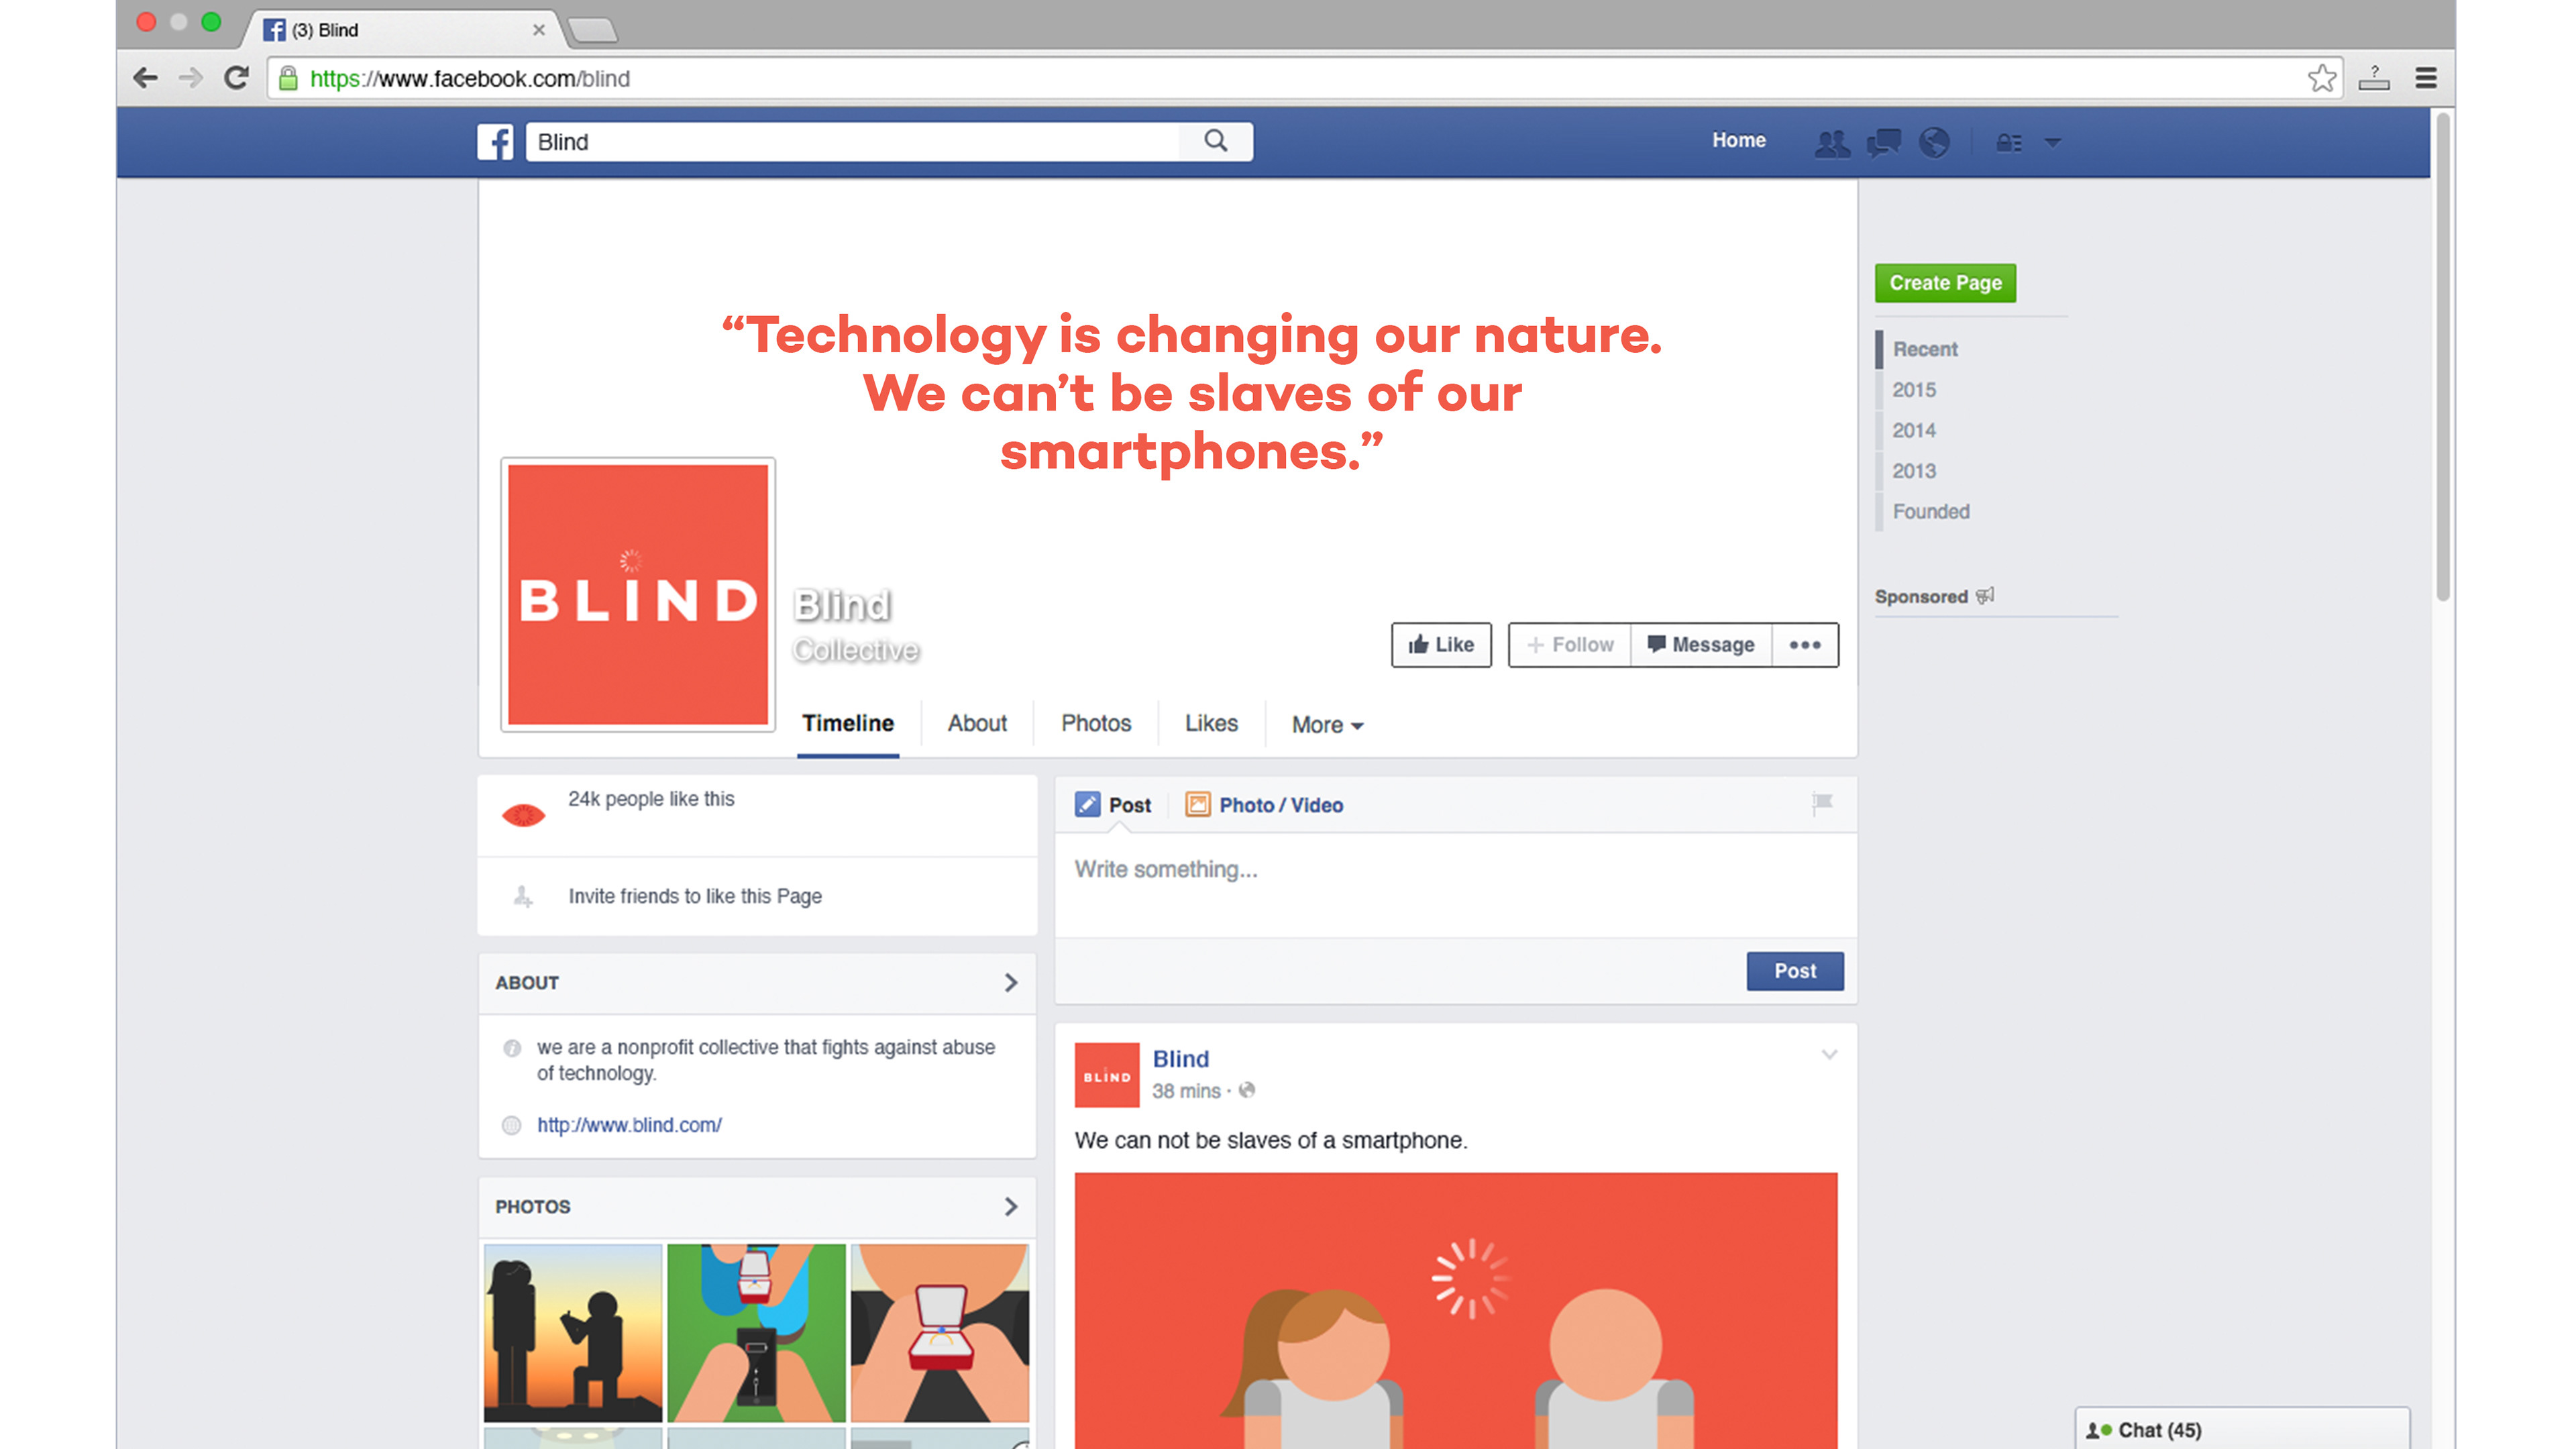Expand the post options chevron
This screenshot has width=2576, height=1449.
[1829, 1055]
